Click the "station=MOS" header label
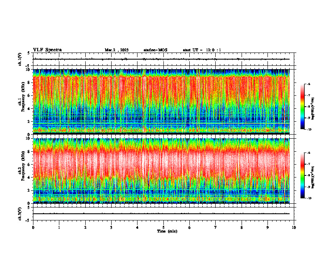Screen dimensions: 331x255 point(155,50)
